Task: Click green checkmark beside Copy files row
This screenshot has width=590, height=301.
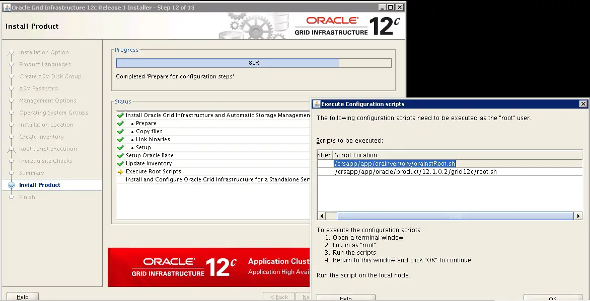Action: [x=120, y=132]
